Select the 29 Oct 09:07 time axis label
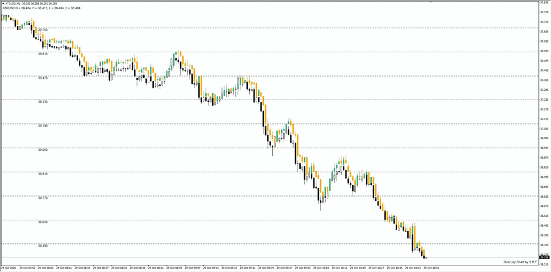 [x=193, y=268]
